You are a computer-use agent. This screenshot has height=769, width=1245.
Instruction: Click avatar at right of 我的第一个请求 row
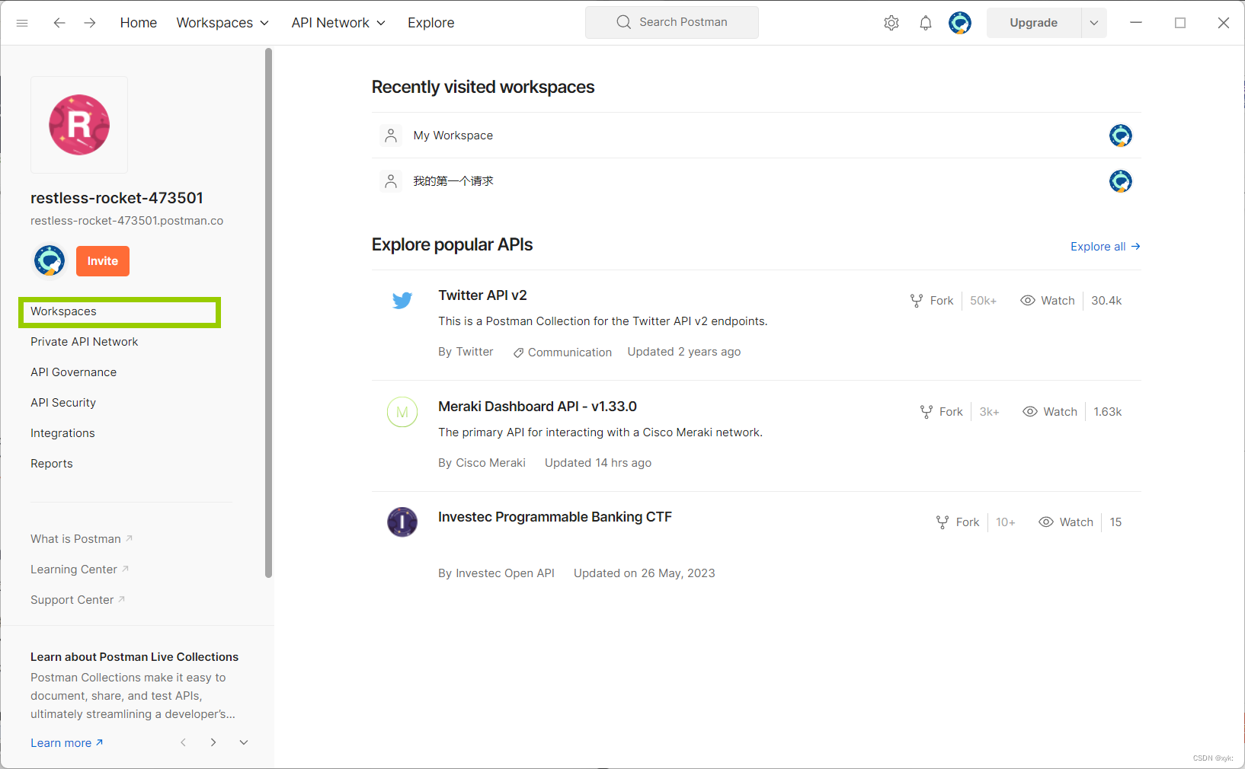coord(1121,181)
